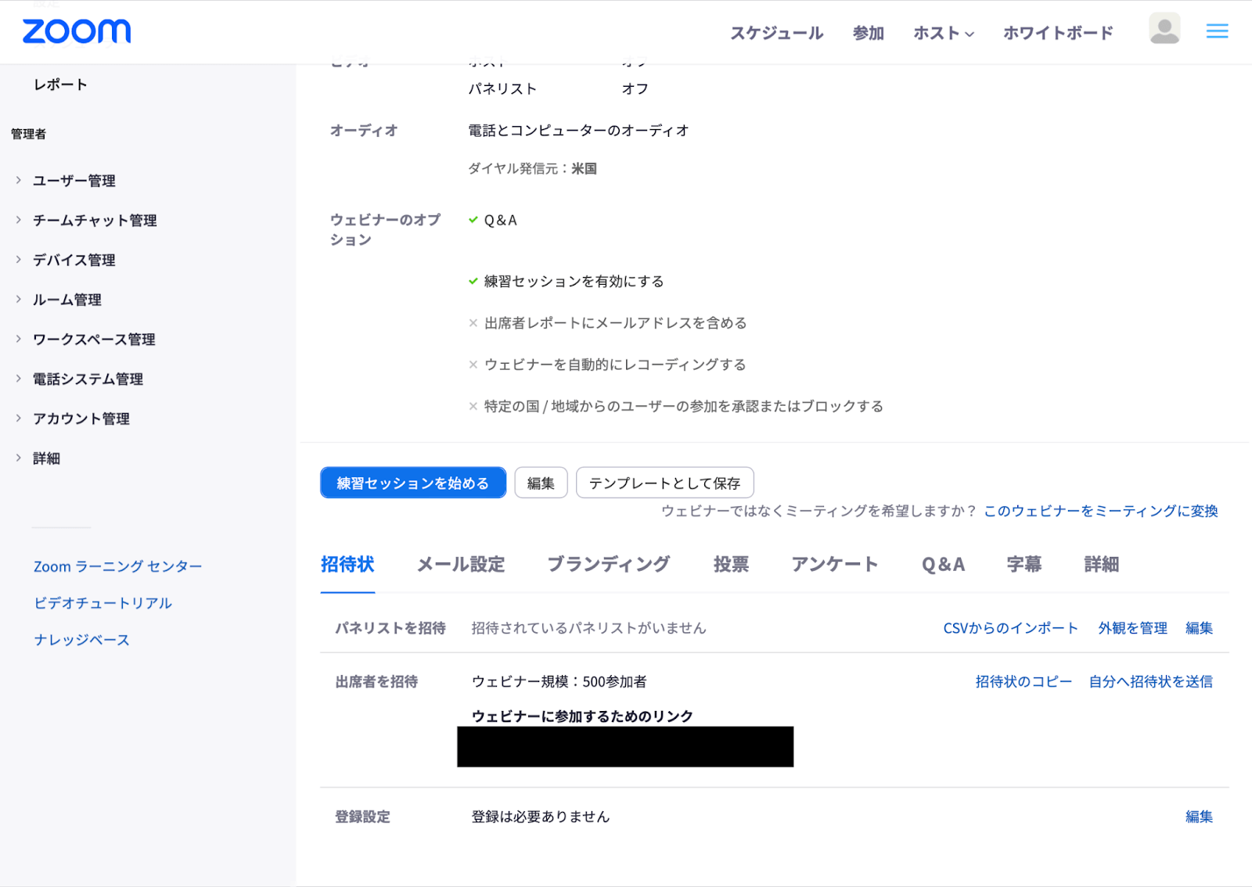Click CSVからのインポート link
This screenshot has width=1252, height=887.
[1010, 628]
